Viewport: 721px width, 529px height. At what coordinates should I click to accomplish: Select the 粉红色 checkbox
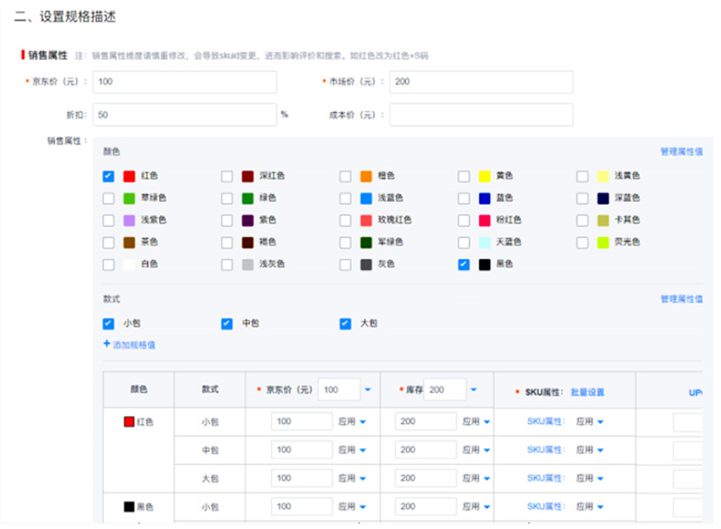click(463, 220)
